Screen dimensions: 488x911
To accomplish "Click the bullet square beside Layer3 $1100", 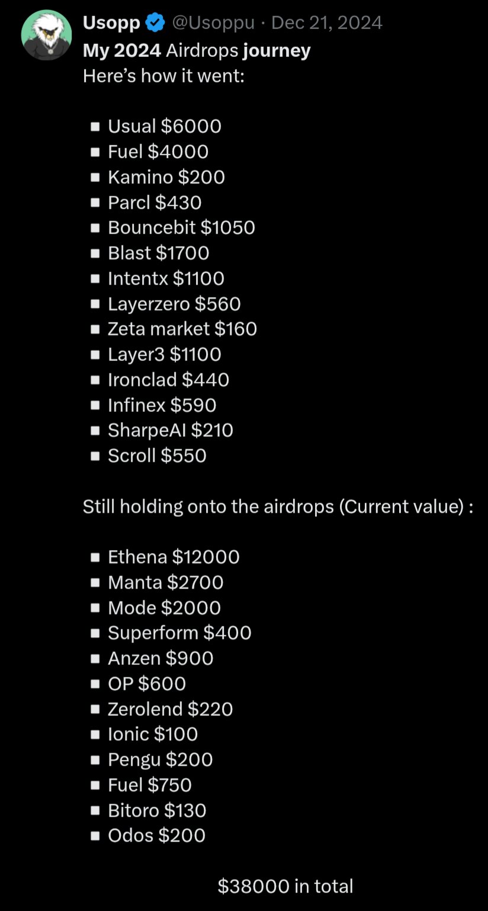I will tap(95, 354).
